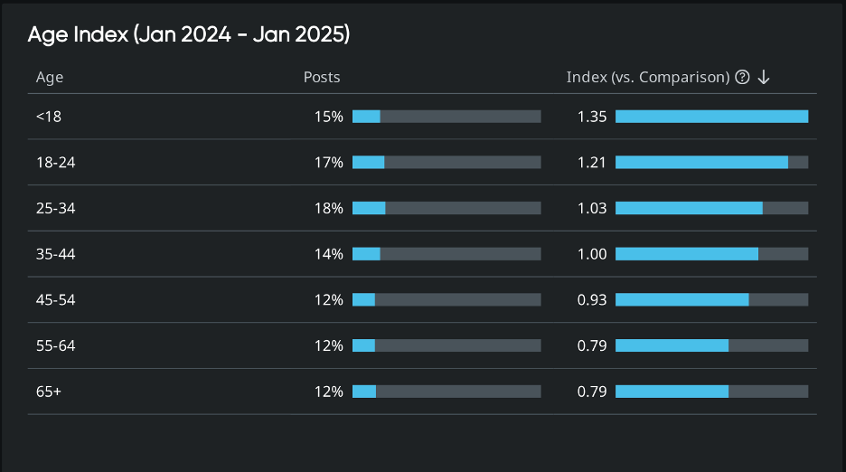Click the sort descending arrow icon
The image size is (846, 472).
[764, 77]
